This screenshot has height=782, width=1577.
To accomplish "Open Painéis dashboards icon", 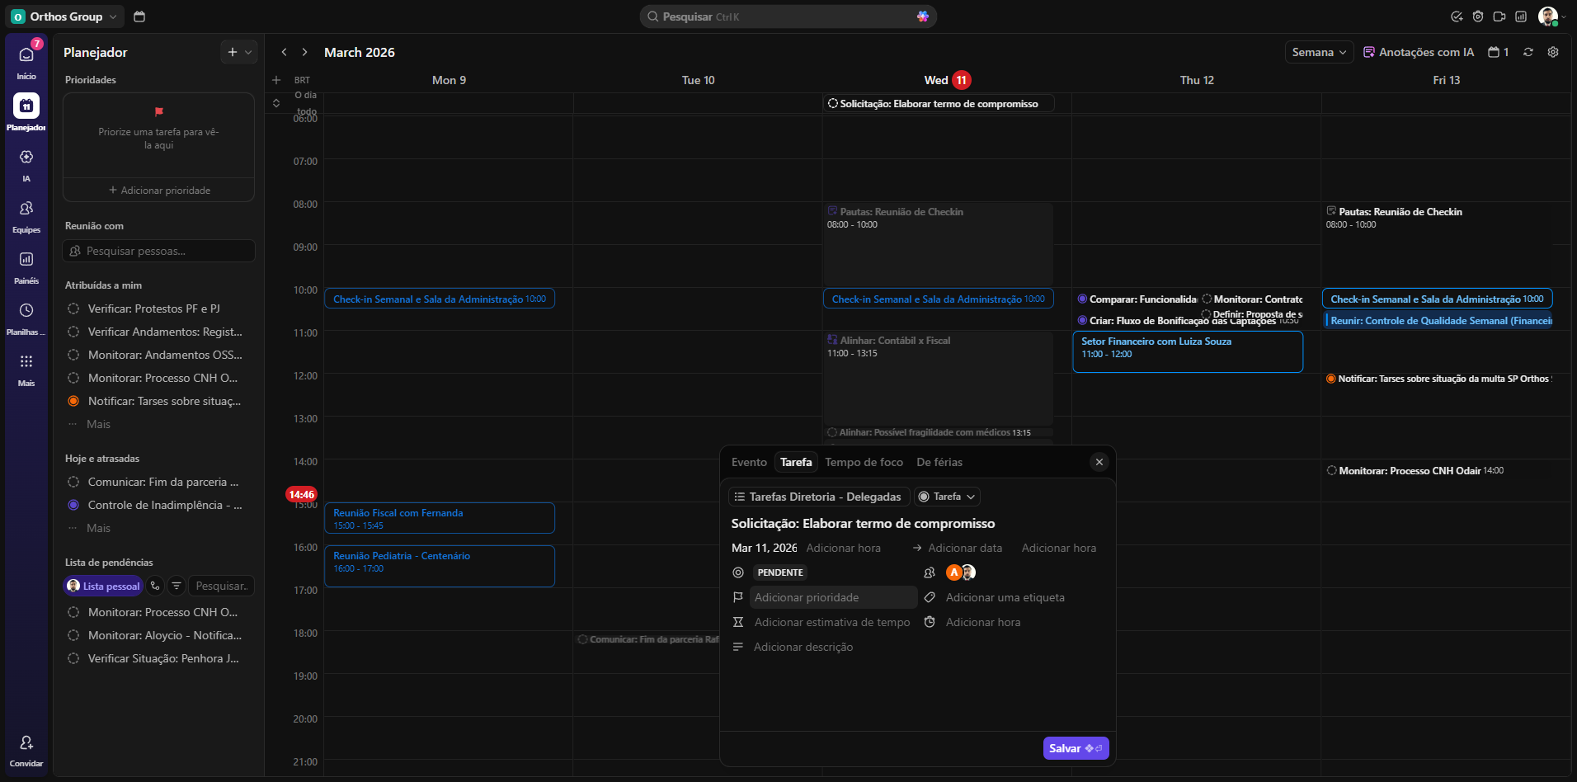I will pos(26,260).
